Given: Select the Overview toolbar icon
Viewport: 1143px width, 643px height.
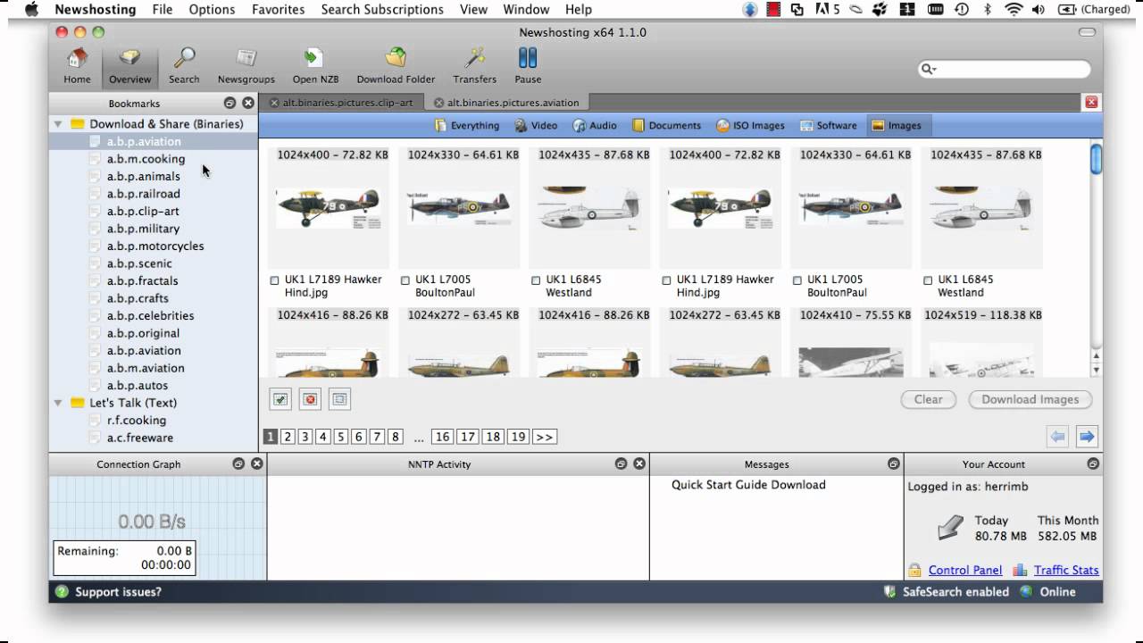Looking at the screenshot, I should tap(129, 66).
